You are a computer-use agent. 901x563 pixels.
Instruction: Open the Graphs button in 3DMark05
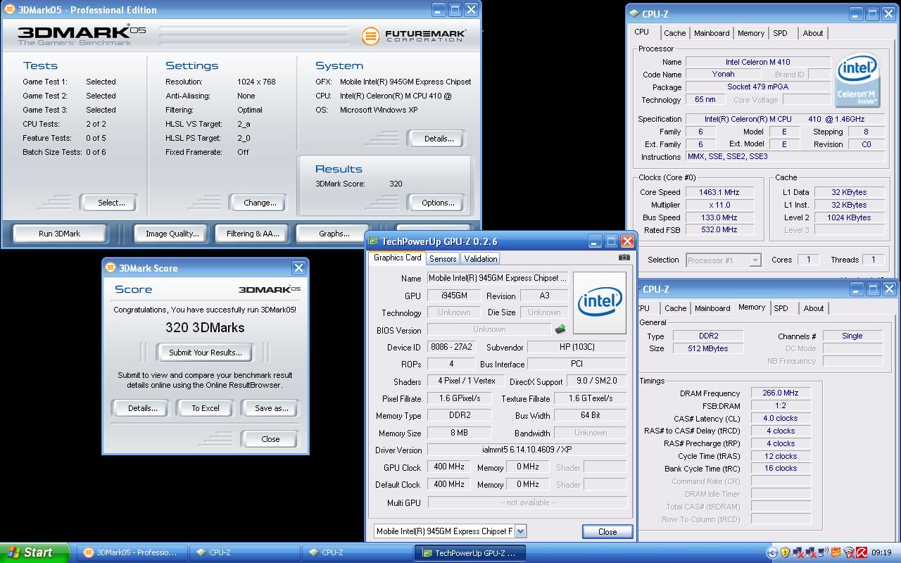click(x=334, y=234)
